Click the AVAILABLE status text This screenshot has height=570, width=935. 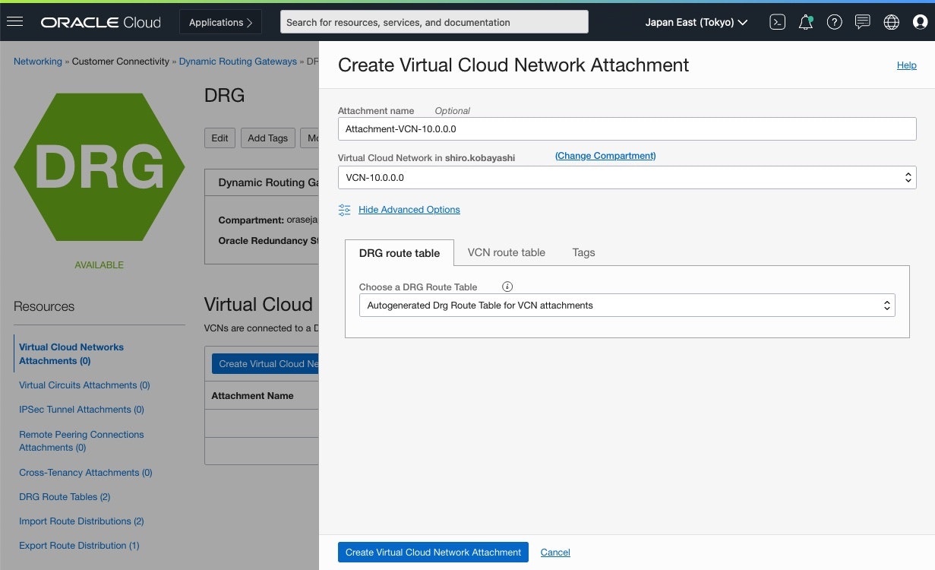pyautogui.click(x=99, y=265)
